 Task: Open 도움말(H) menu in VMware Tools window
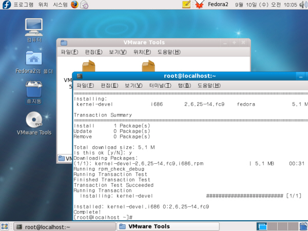pos(169,52)
